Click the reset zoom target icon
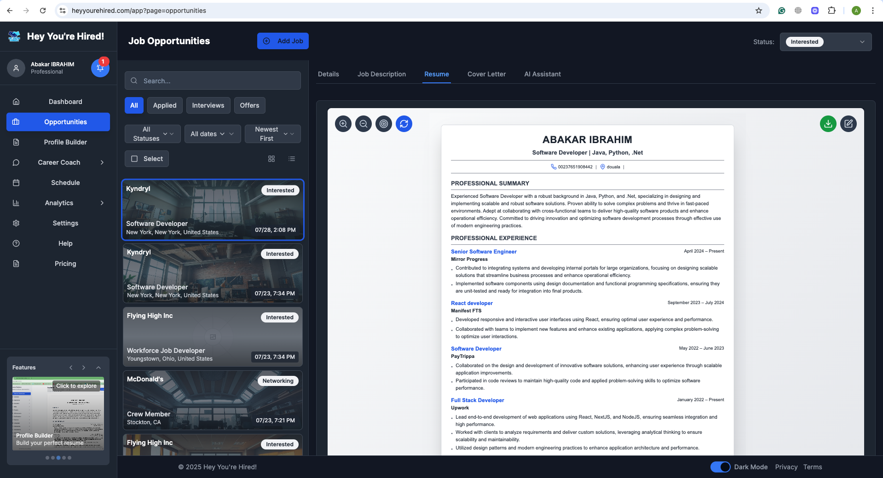883x478 pixels. (384, 124)
